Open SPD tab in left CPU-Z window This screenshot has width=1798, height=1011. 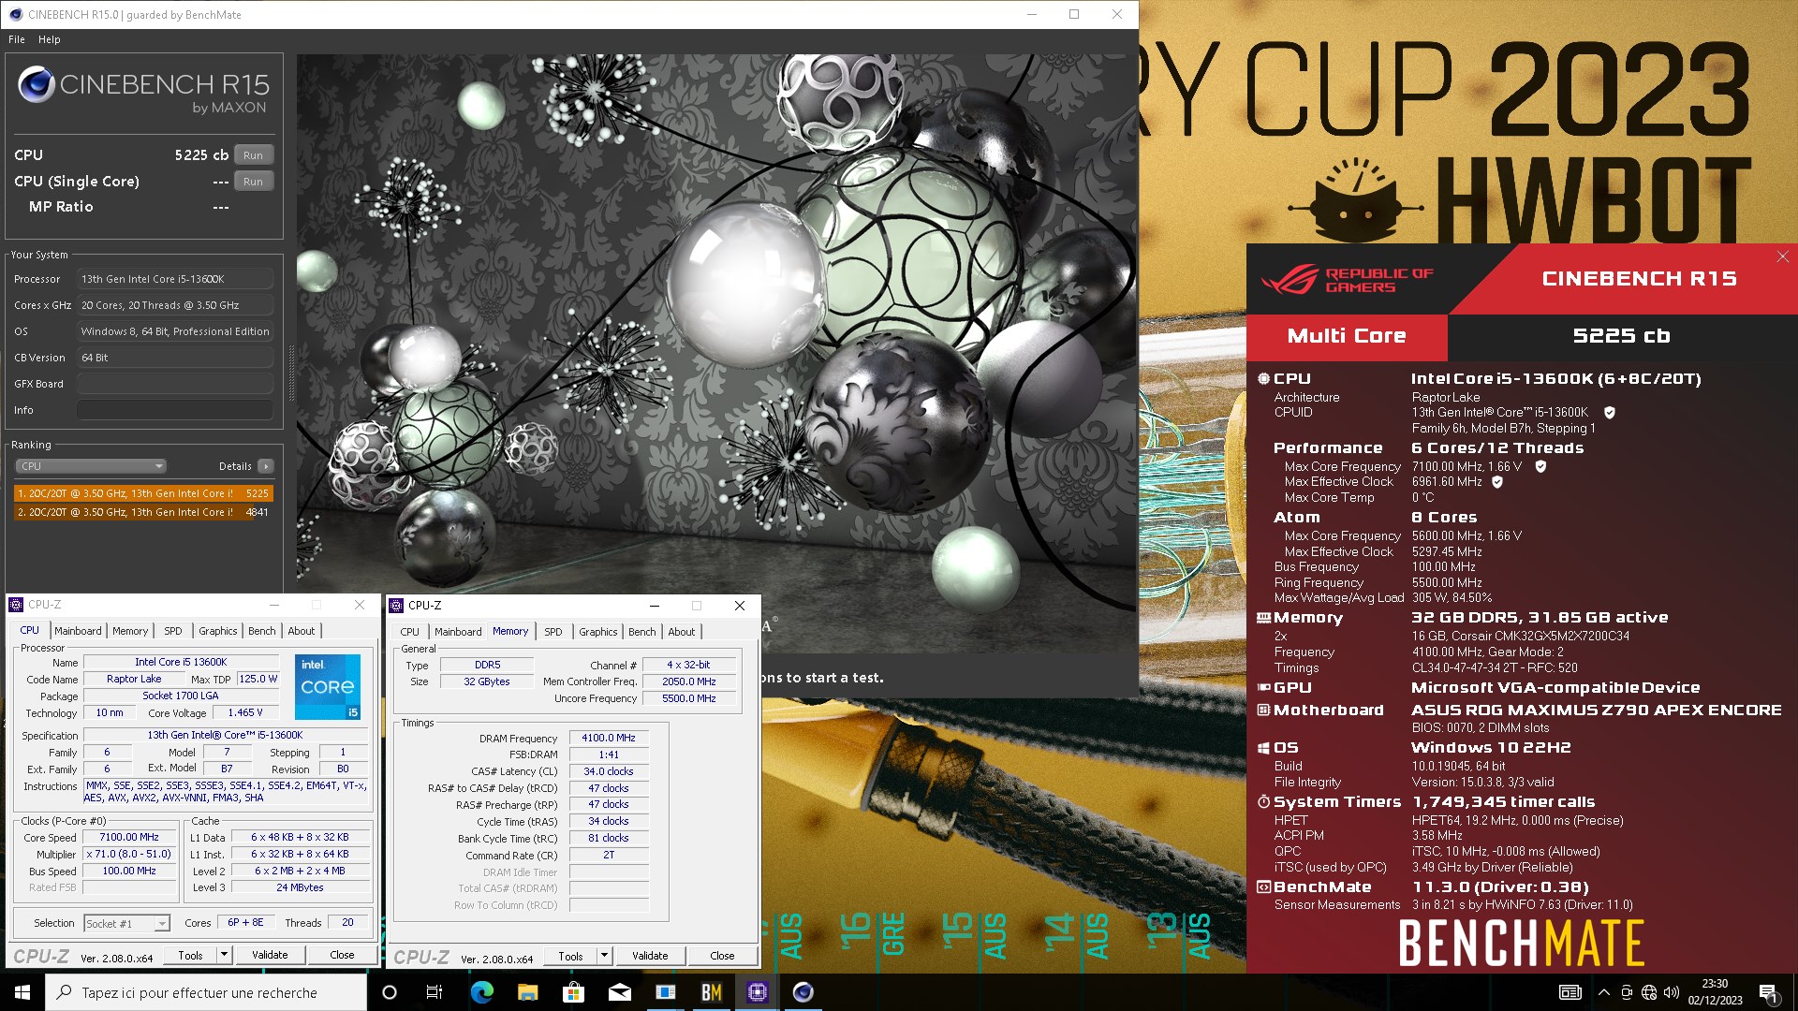[x=173, y=631]
